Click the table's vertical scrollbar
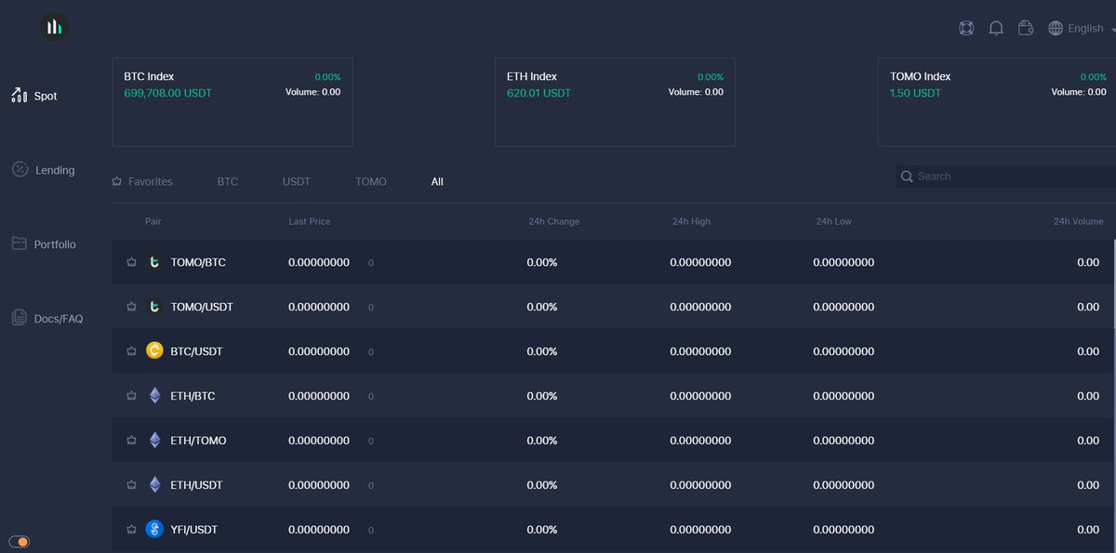Screen dimensions: 1116x553 pos(1114,283)
